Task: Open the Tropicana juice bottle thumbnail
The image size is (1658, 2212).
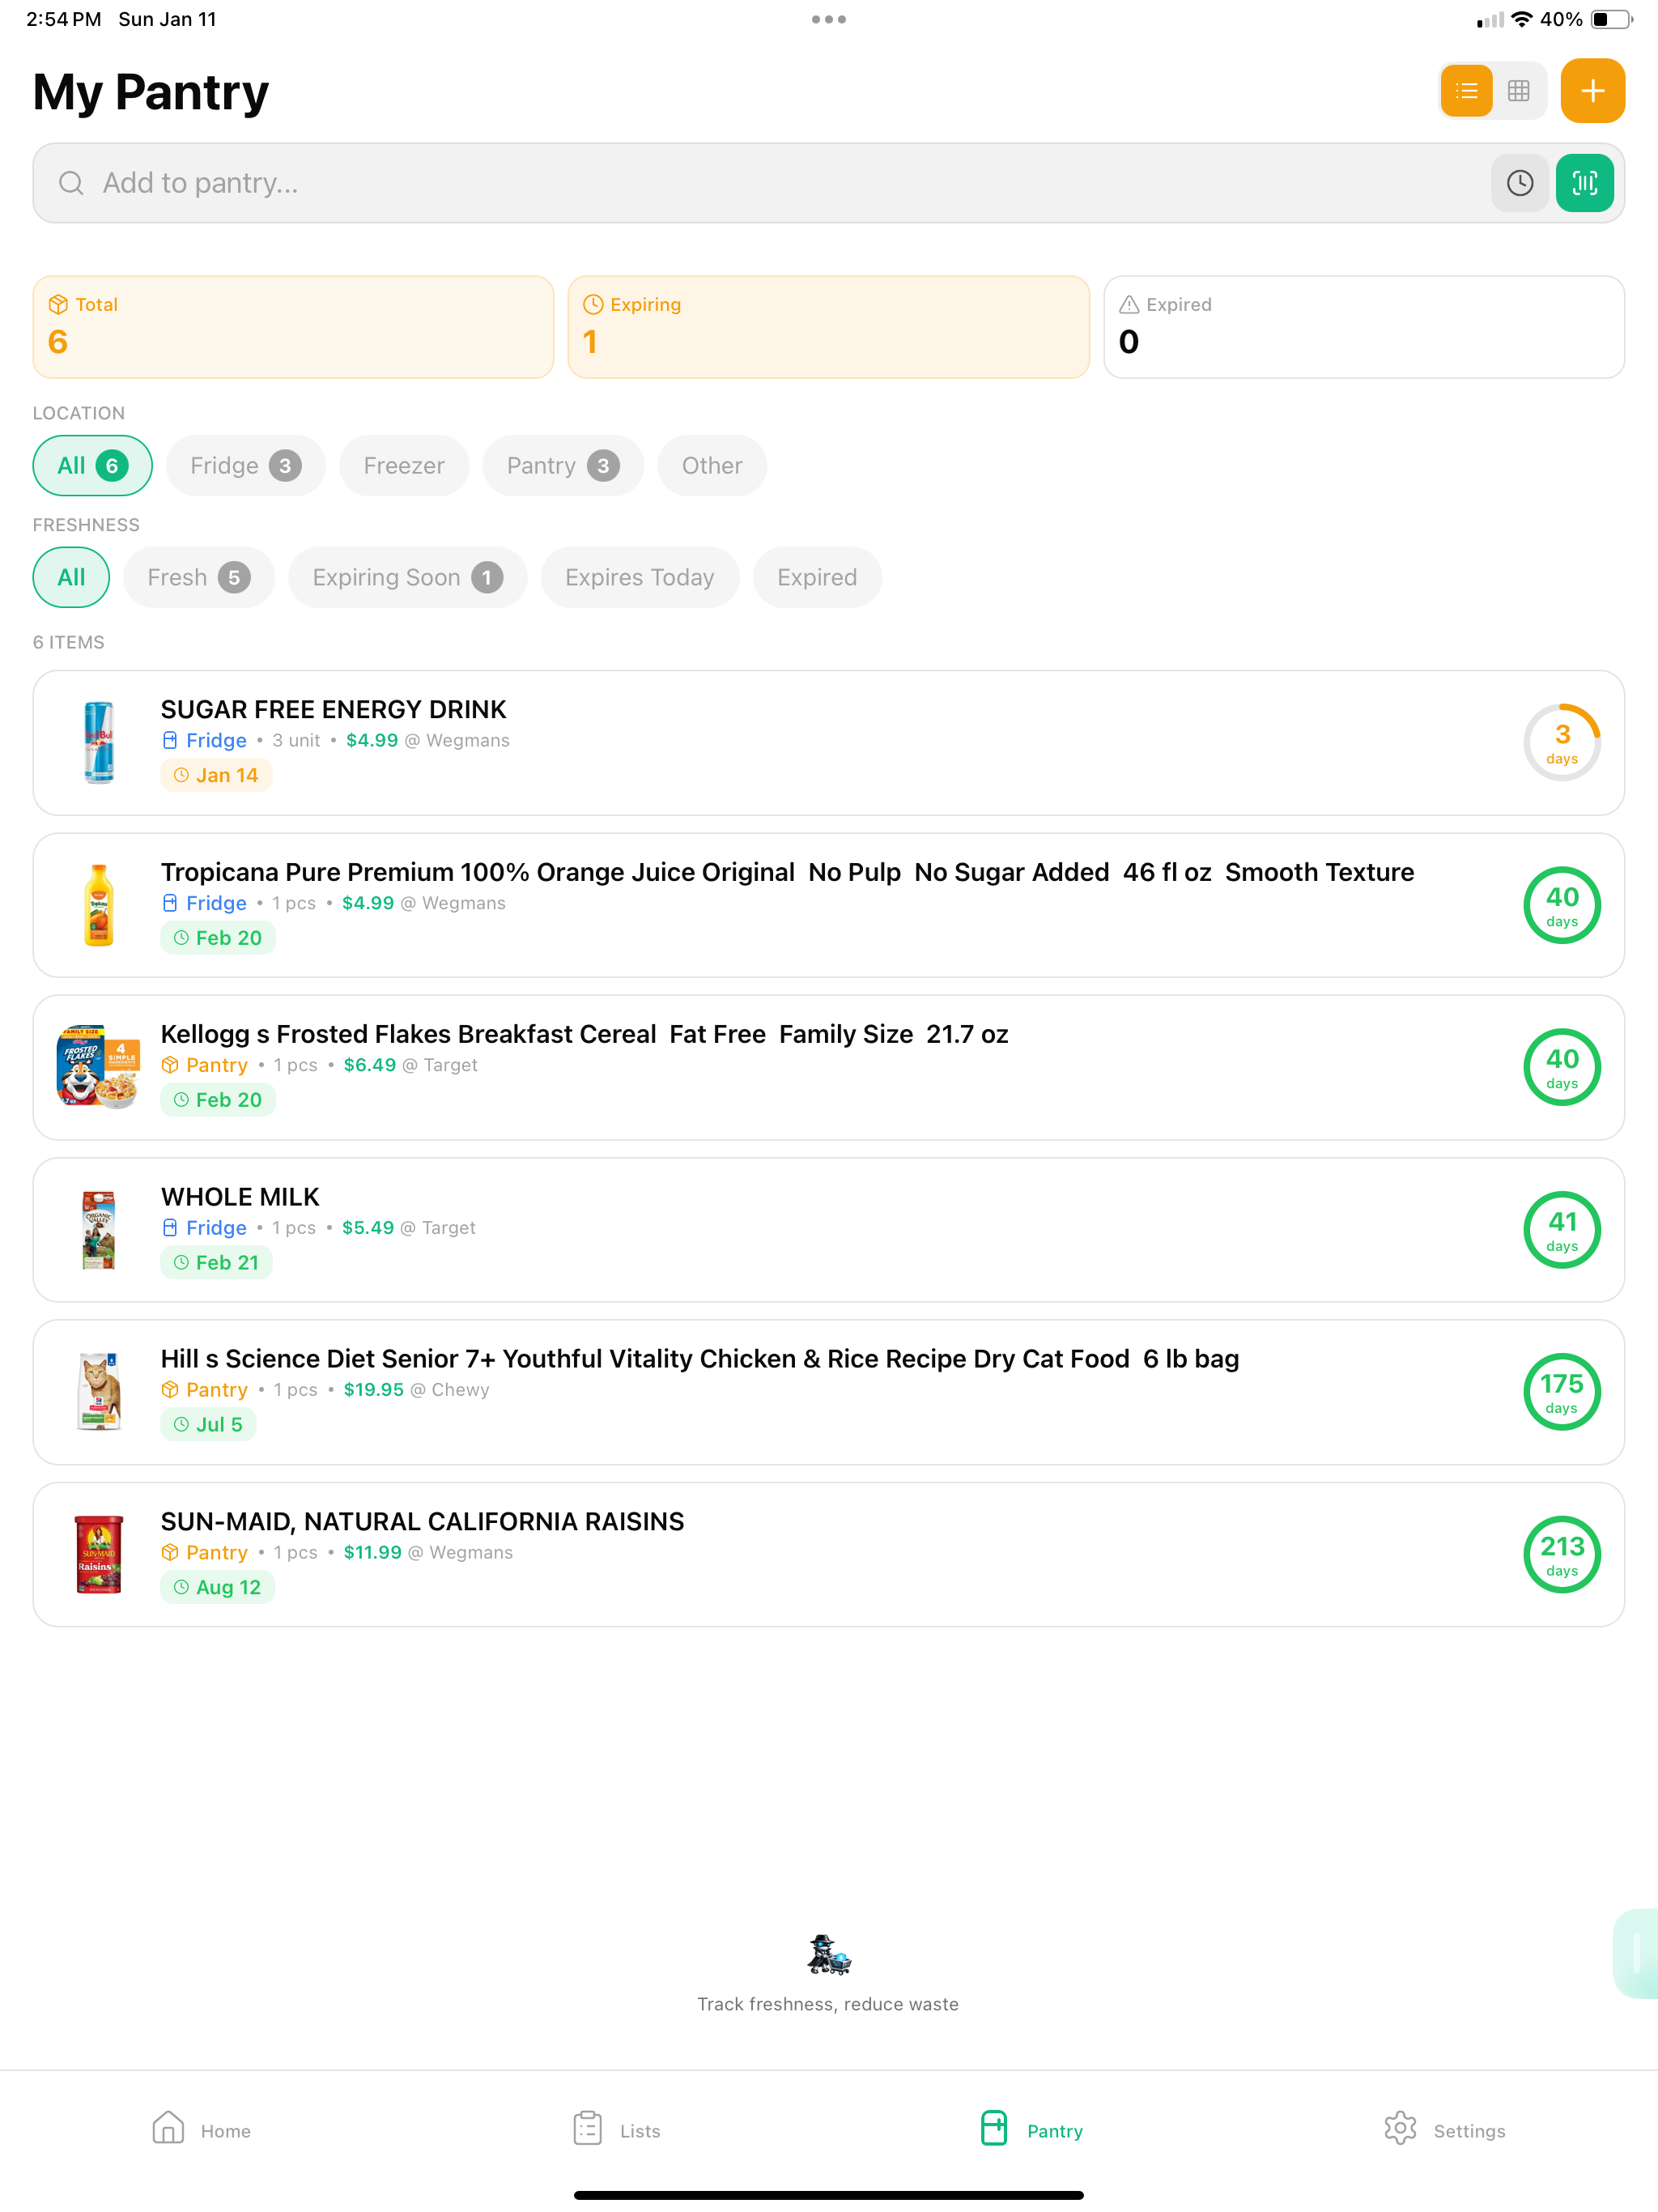Action: point(98,906)
